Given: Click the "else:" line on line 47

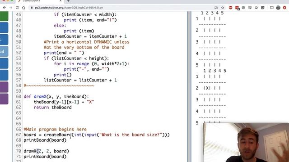Looking at the screenshot, I should (x=60, y=26).
